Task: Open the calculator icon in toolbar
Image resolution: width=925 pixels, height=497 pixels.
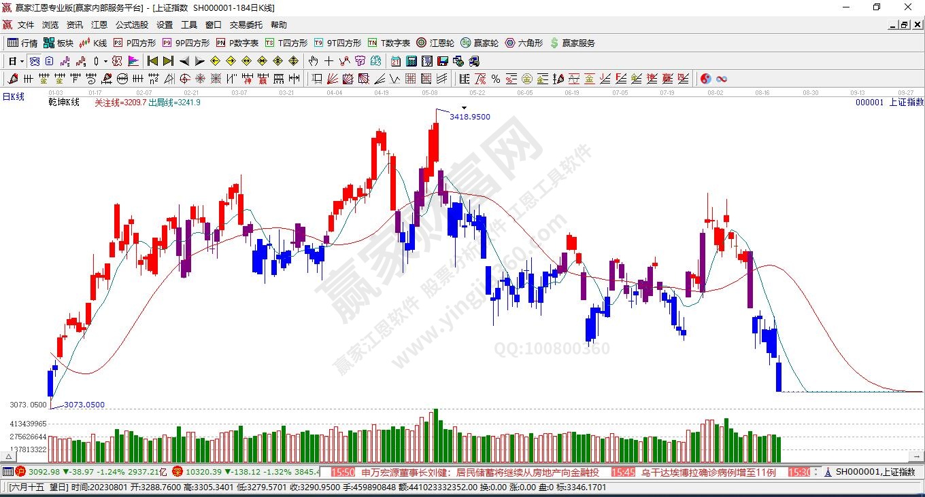Action: coord(411,61)
